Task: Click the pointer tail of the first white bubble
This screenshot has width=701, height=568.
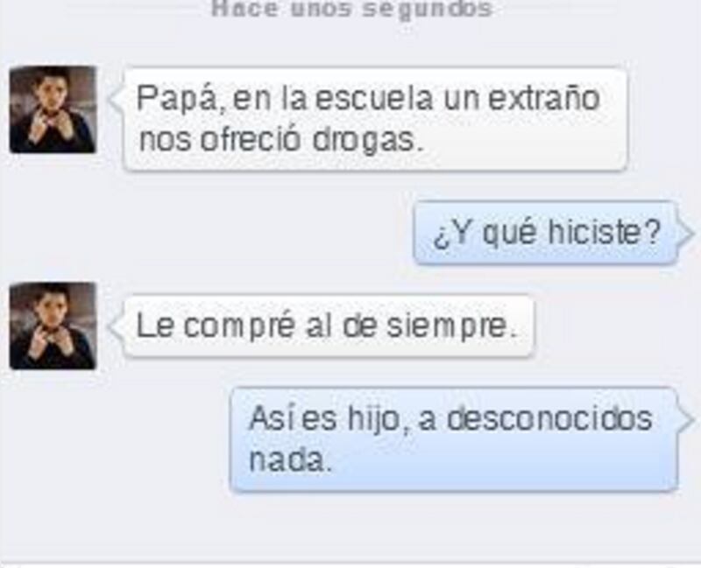Action: click(117, 99)
